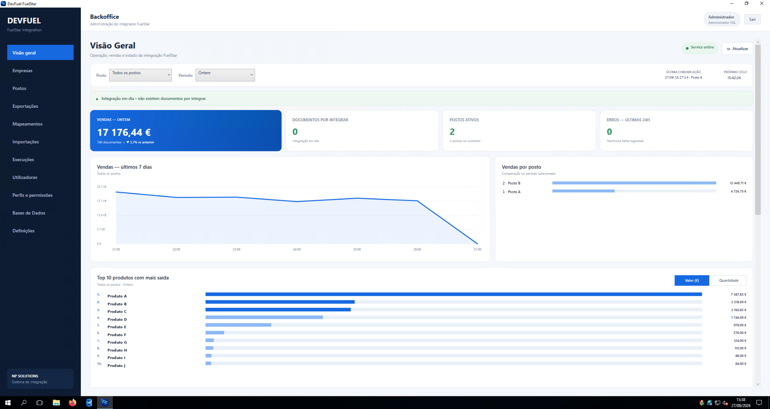
Task: Open the blue database app taskbar icon
Action: coord(89,403)
